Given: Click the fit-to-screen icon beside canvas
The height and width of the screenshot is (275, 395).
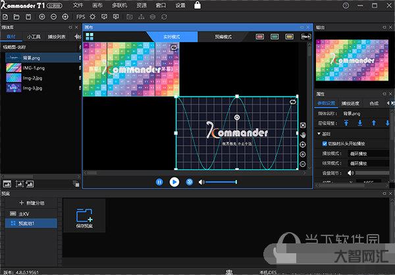Looking at the screenshot, I should [x=303, y=125].
